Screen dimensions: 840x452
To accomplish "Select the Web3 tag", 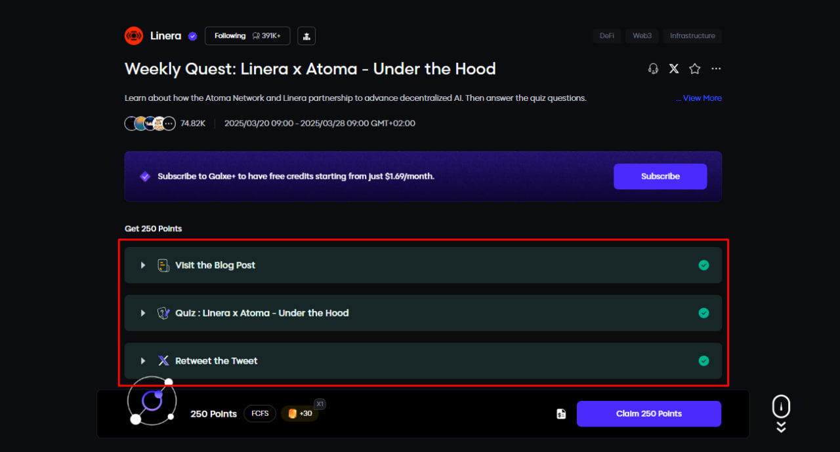I will coord(642,36).
